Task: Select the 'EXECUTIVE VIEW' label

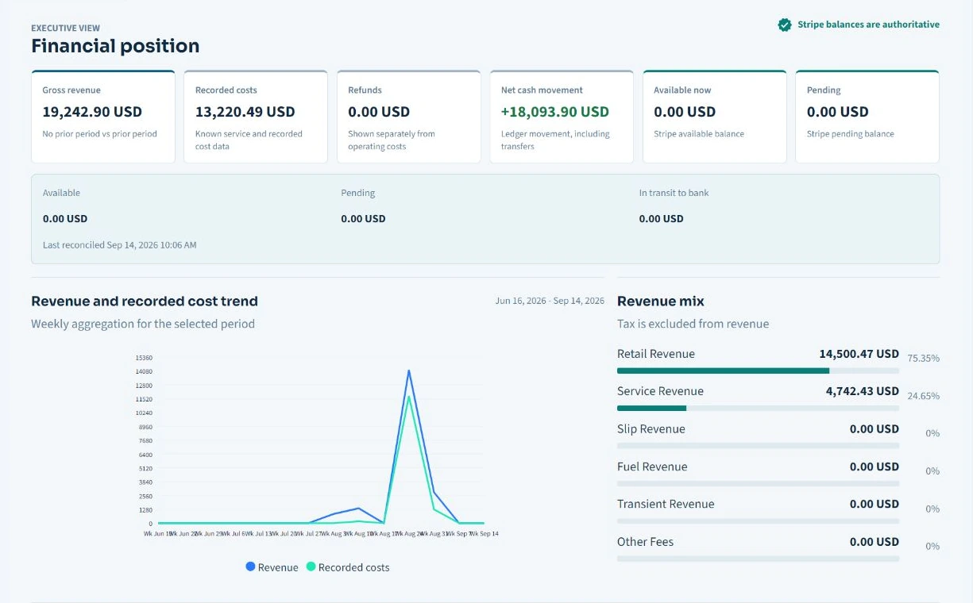Action: 66,28
